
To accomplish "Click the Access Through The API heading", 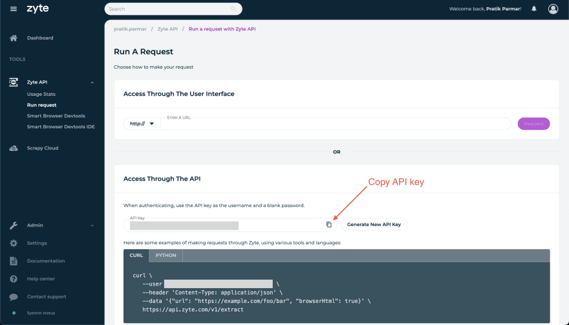I will pos(162,179).
